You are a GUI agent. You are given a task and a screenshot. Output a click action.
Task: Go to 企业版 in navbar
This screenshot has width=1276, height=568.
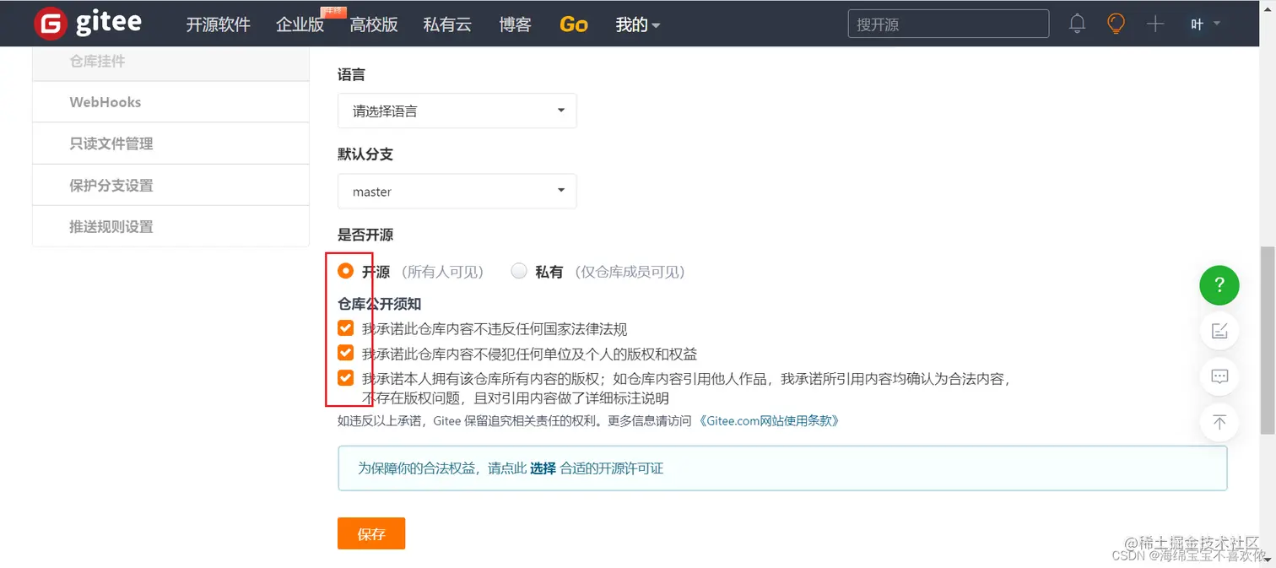pyautogui.click(x=300, y=24)
